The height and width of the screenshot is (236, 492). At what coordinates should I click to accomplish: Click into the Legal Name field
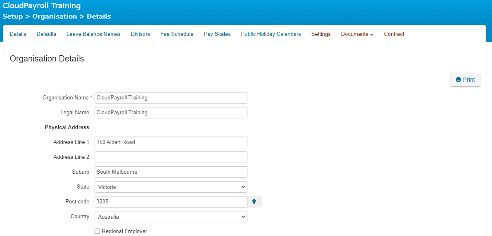click(171, 113)
